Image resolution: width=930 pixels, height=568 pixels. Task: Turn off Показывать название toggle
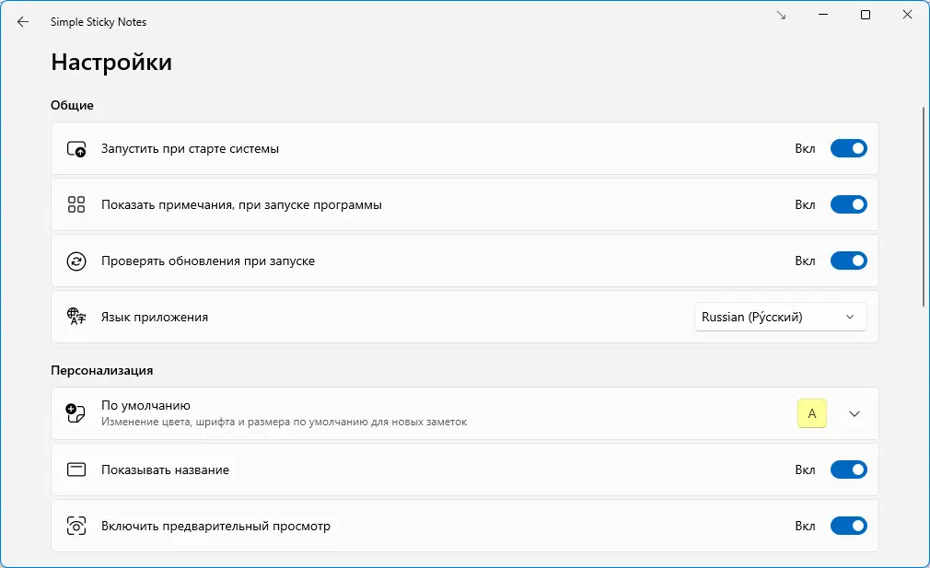pos(848,469)
